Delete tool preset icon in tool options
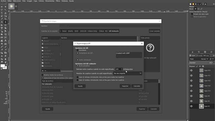The image size is (215, 121). [205, 52]
